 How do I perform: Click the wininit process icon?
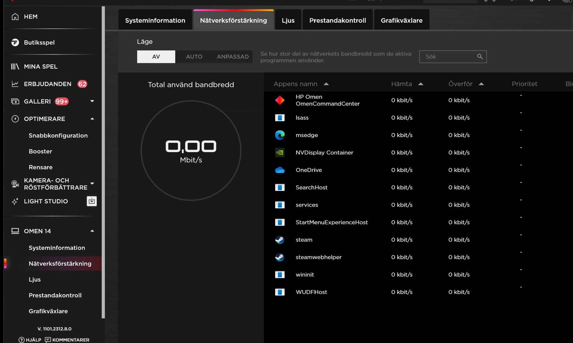(x=280, y=275)
